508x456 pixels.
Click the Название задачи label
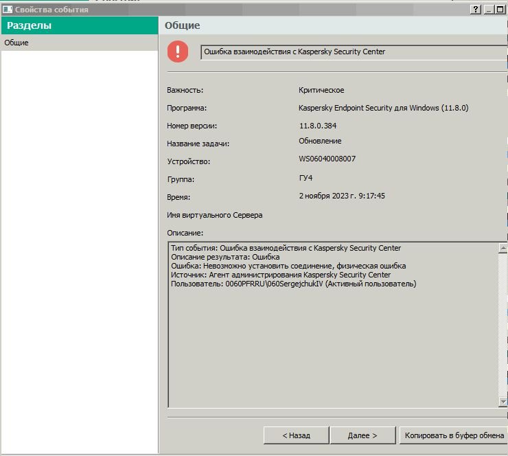pyautogui.click(x=198, y=144)
